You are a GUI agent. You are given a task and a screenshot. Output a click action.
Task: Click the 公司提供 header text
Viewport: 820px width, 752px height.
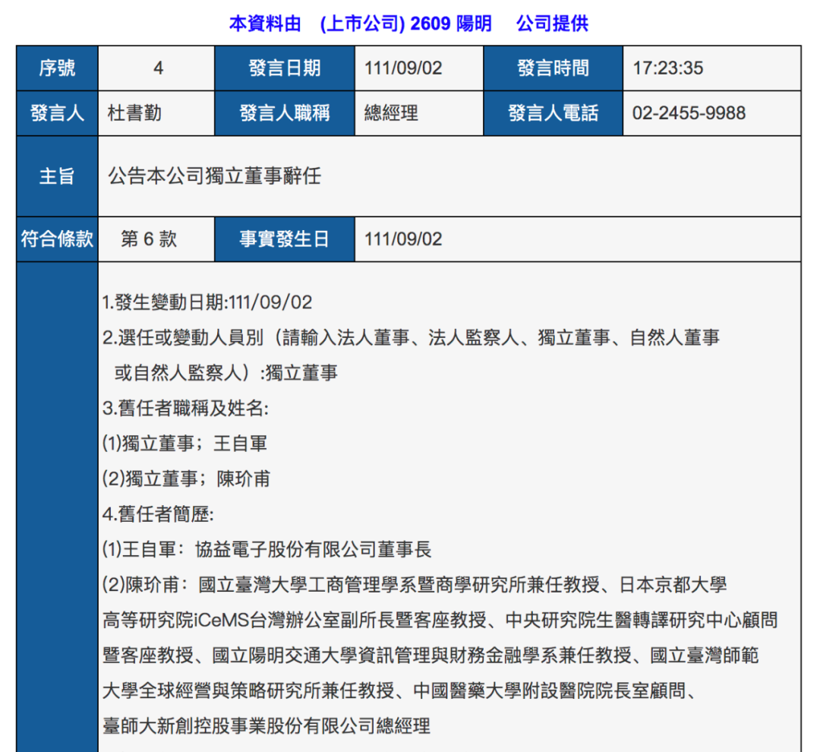click(552, 24)
